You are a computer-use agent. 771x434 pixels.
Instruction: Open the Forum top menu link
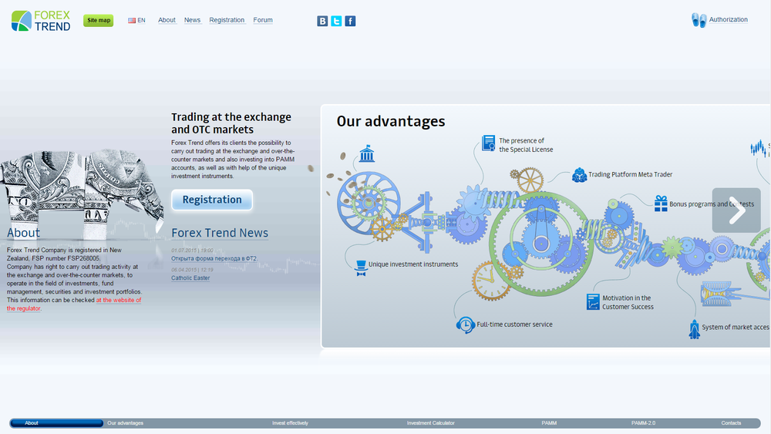263,20
